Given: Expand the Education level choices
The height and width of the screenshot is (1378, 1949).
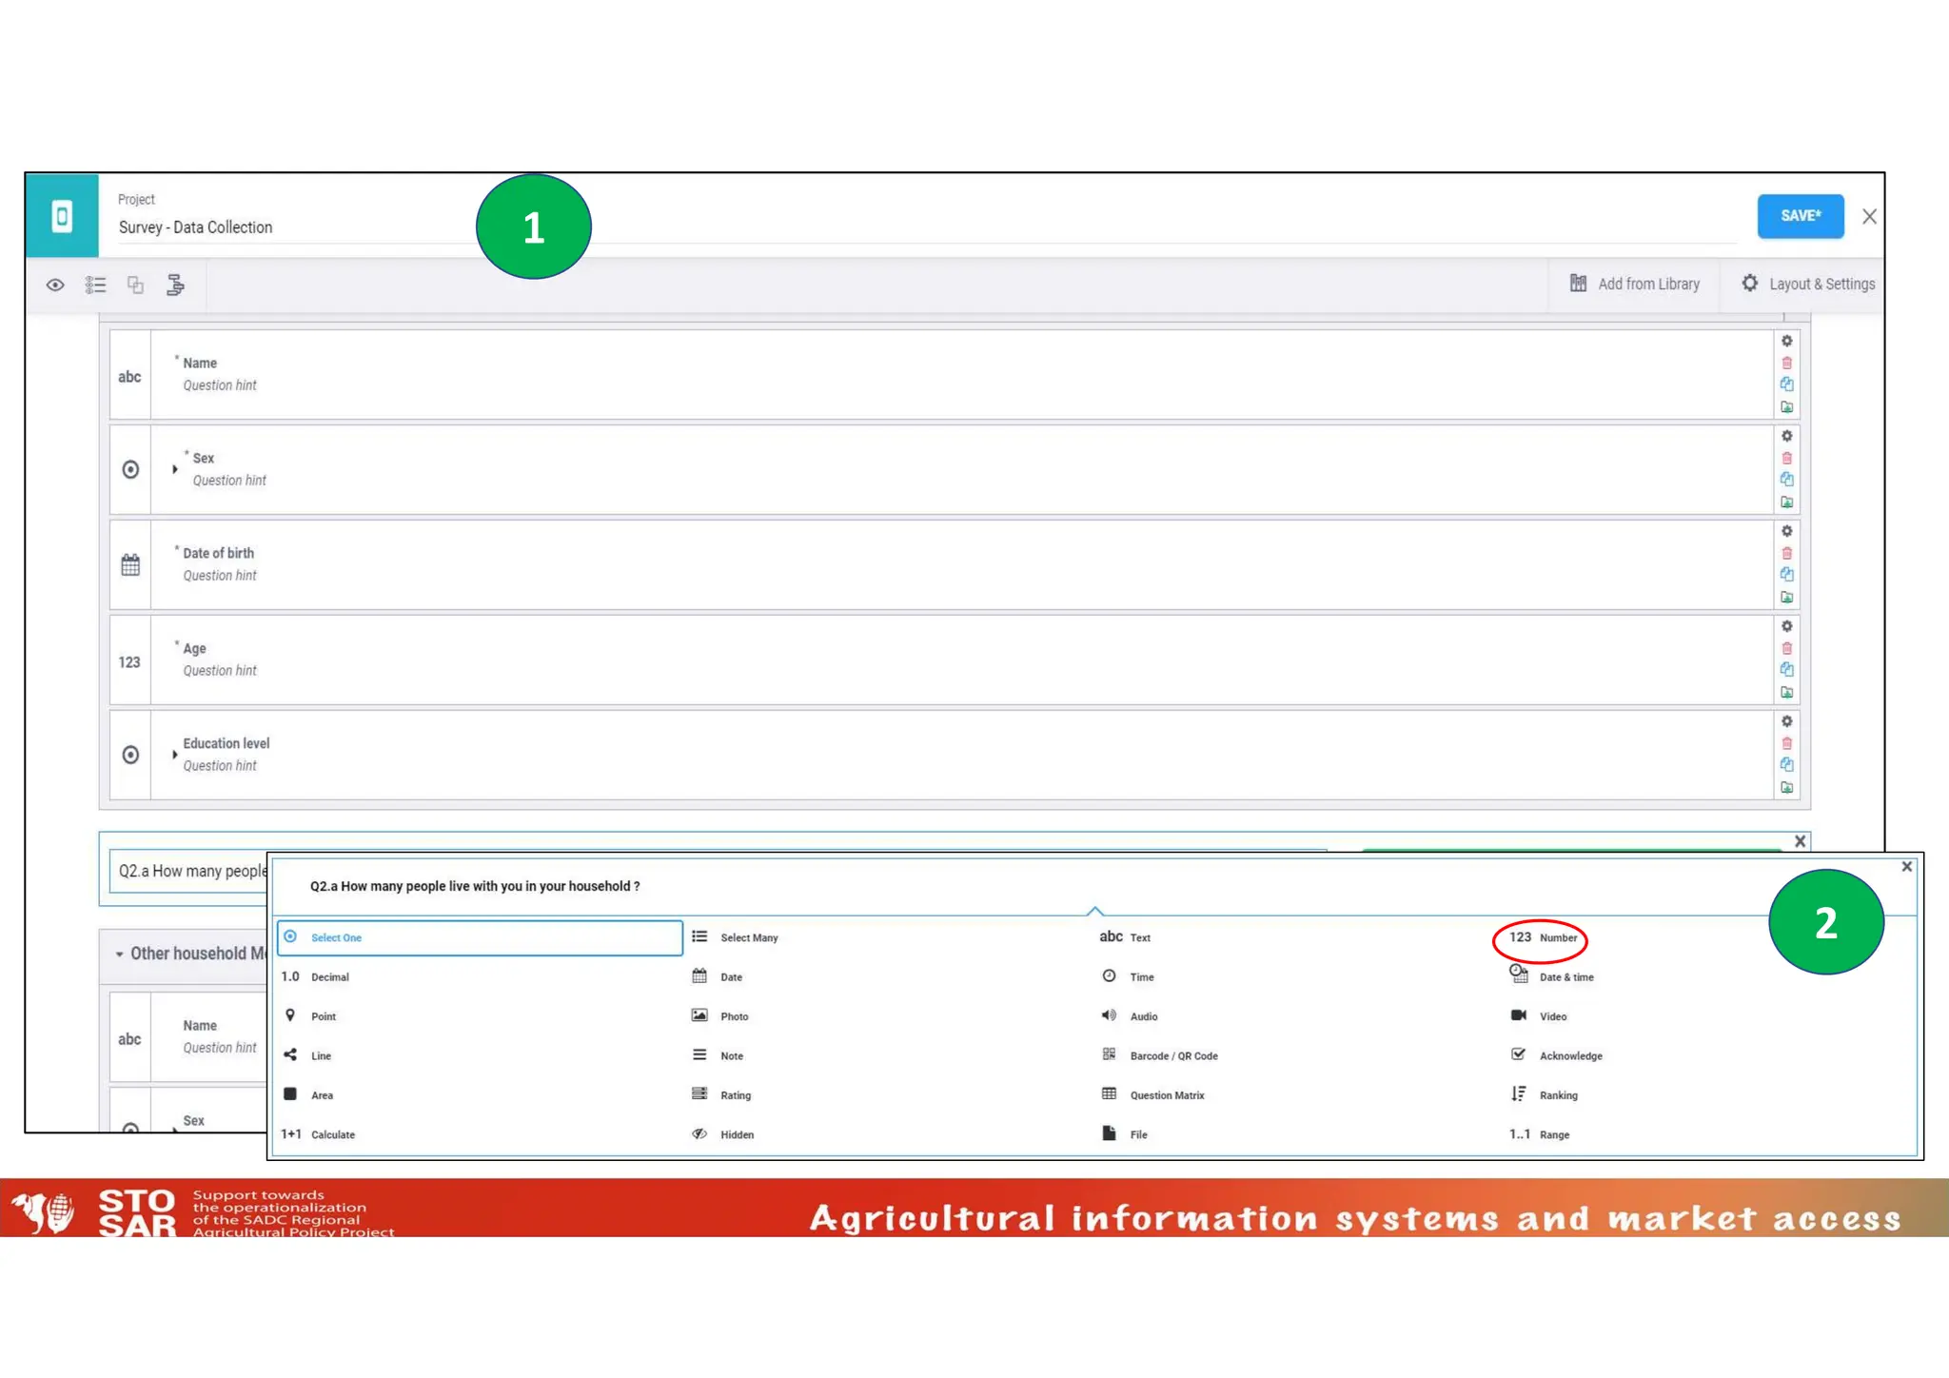Looking at the screenshot, I should 175,755.
